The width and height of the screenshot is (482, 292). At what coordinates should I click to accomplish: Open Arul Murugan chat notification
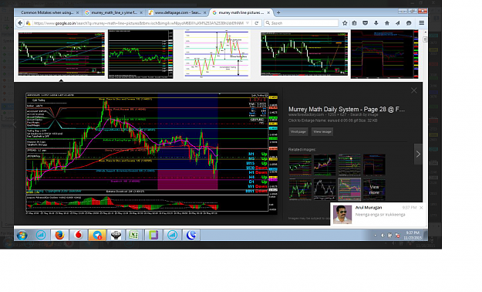click(379, 215)
